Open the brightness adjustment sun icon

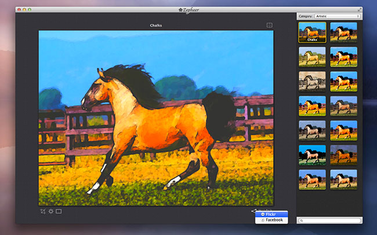(x=51, y=211)
